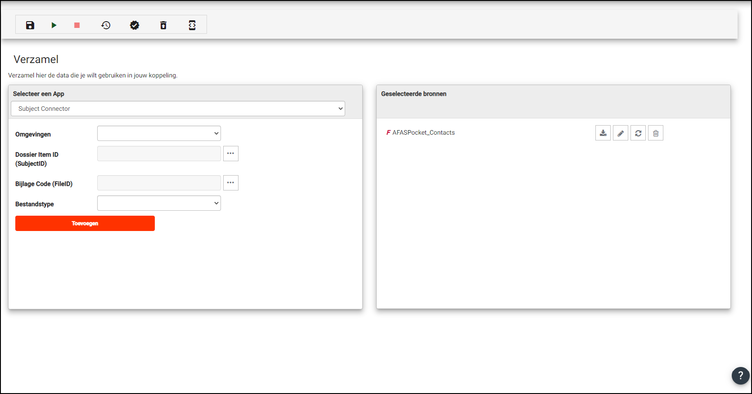Open the help question mark button
The image size is (752, 394).
tap(740, 376)
